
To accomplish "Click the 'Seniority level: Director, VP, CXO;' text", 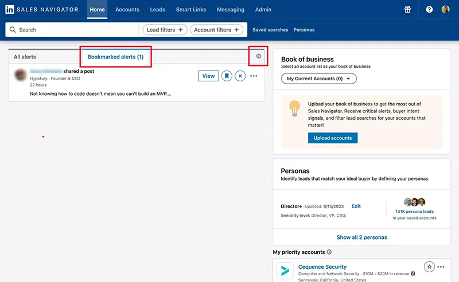I will pyautogui.click(x=313, y=216).
